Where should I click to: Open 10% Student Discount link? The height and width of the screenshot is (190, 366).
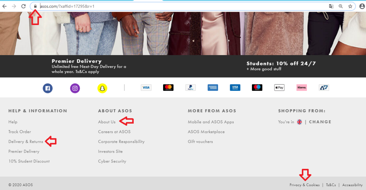pyautogui.click(x=29, y=161)
